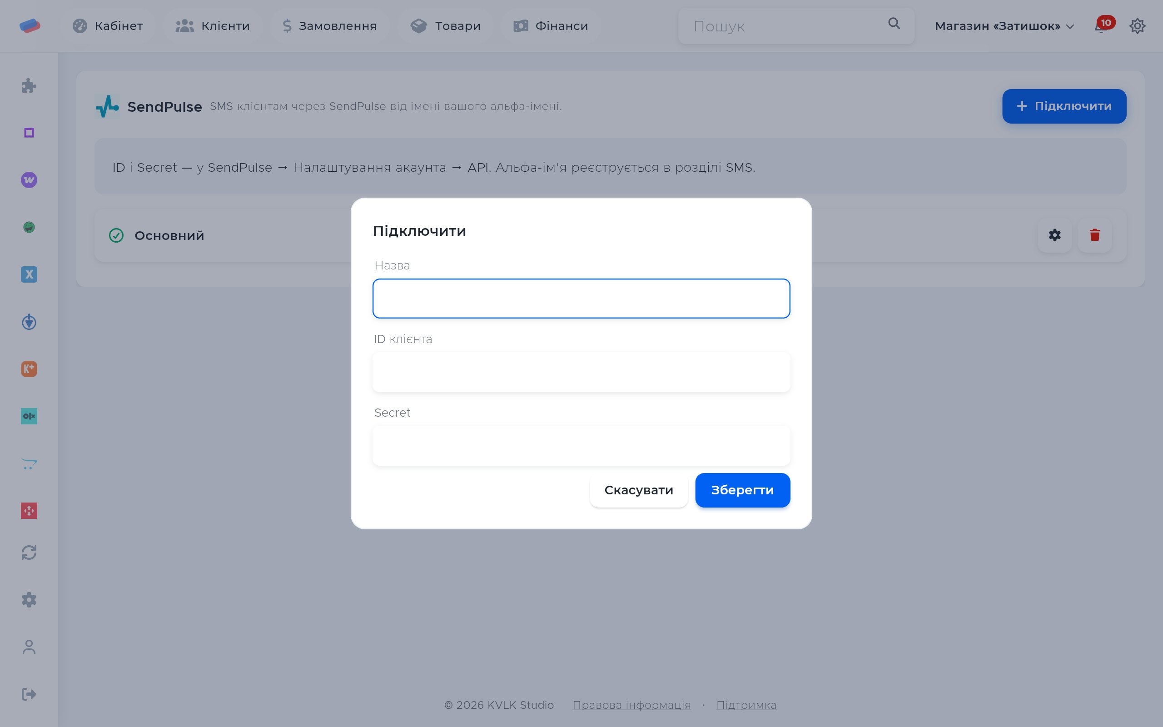Click the search magnifier icon
1163x727 pixels.
coord(894,24)
